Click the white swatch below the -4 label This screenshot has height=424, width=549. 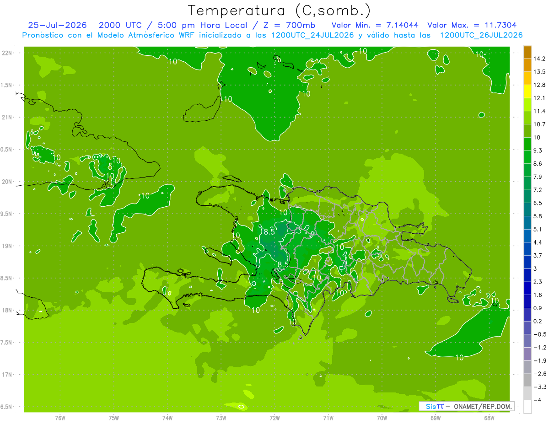point(527,406)
